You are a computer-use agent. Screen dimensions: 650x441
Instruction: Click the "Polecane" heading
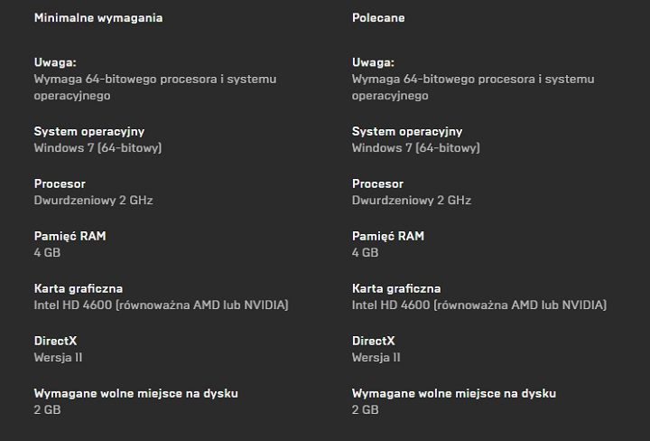pyautogui.click(x=378, y=18)
